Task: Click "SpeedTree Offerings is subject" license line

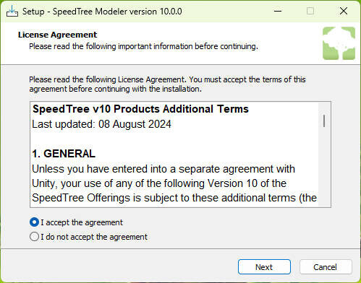Action: tap(174, 198)
